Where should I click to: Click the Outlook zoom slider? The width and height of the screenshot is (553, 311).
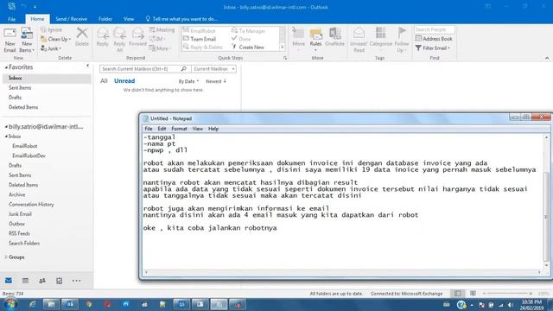coord(508,294)
